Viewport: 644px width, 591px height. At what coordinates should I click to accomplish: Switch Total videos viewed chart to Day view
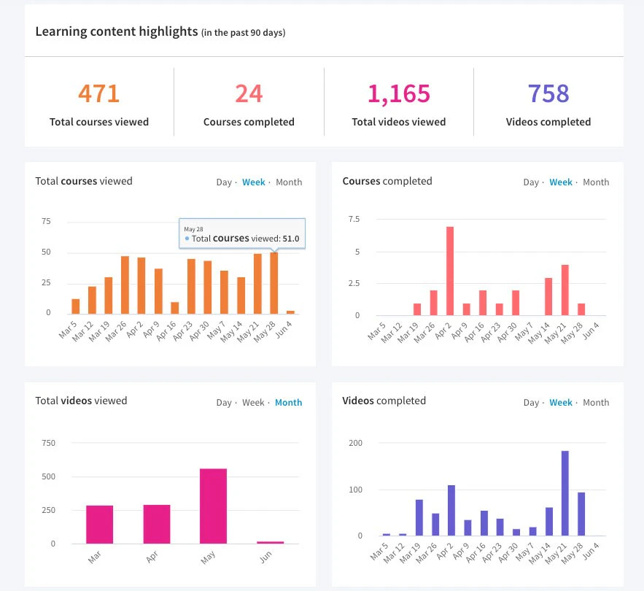click(223, 402)
